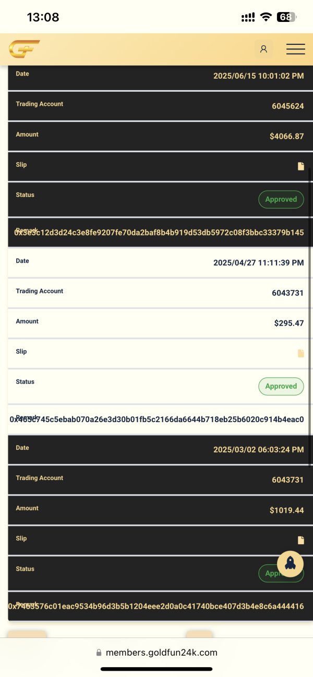Select the remark hash starting 0x7463576
The height and width of the screenshot is (677, 313).
click(x=155, y=606)
